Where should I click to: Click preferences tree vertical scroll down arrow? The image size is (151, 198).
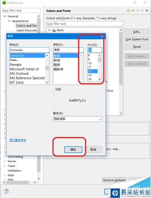pos(39,179)
